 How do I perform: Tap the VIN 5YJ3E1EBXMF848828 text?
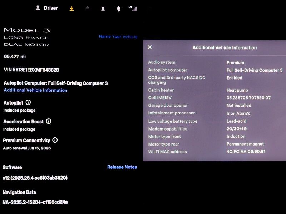pos(31,70)
